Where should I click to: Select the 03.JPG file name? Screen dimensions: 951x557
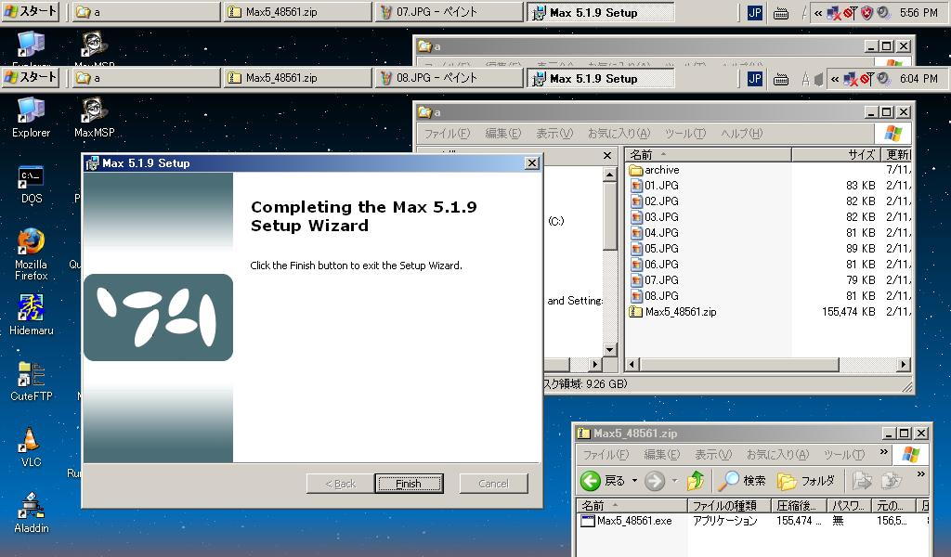[661, 217]
